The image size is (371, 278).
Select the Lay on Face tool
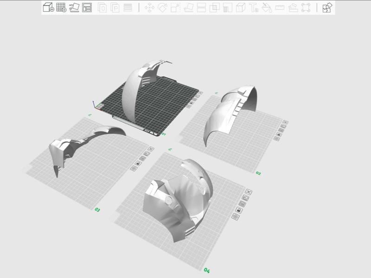(x=189, y=7)
